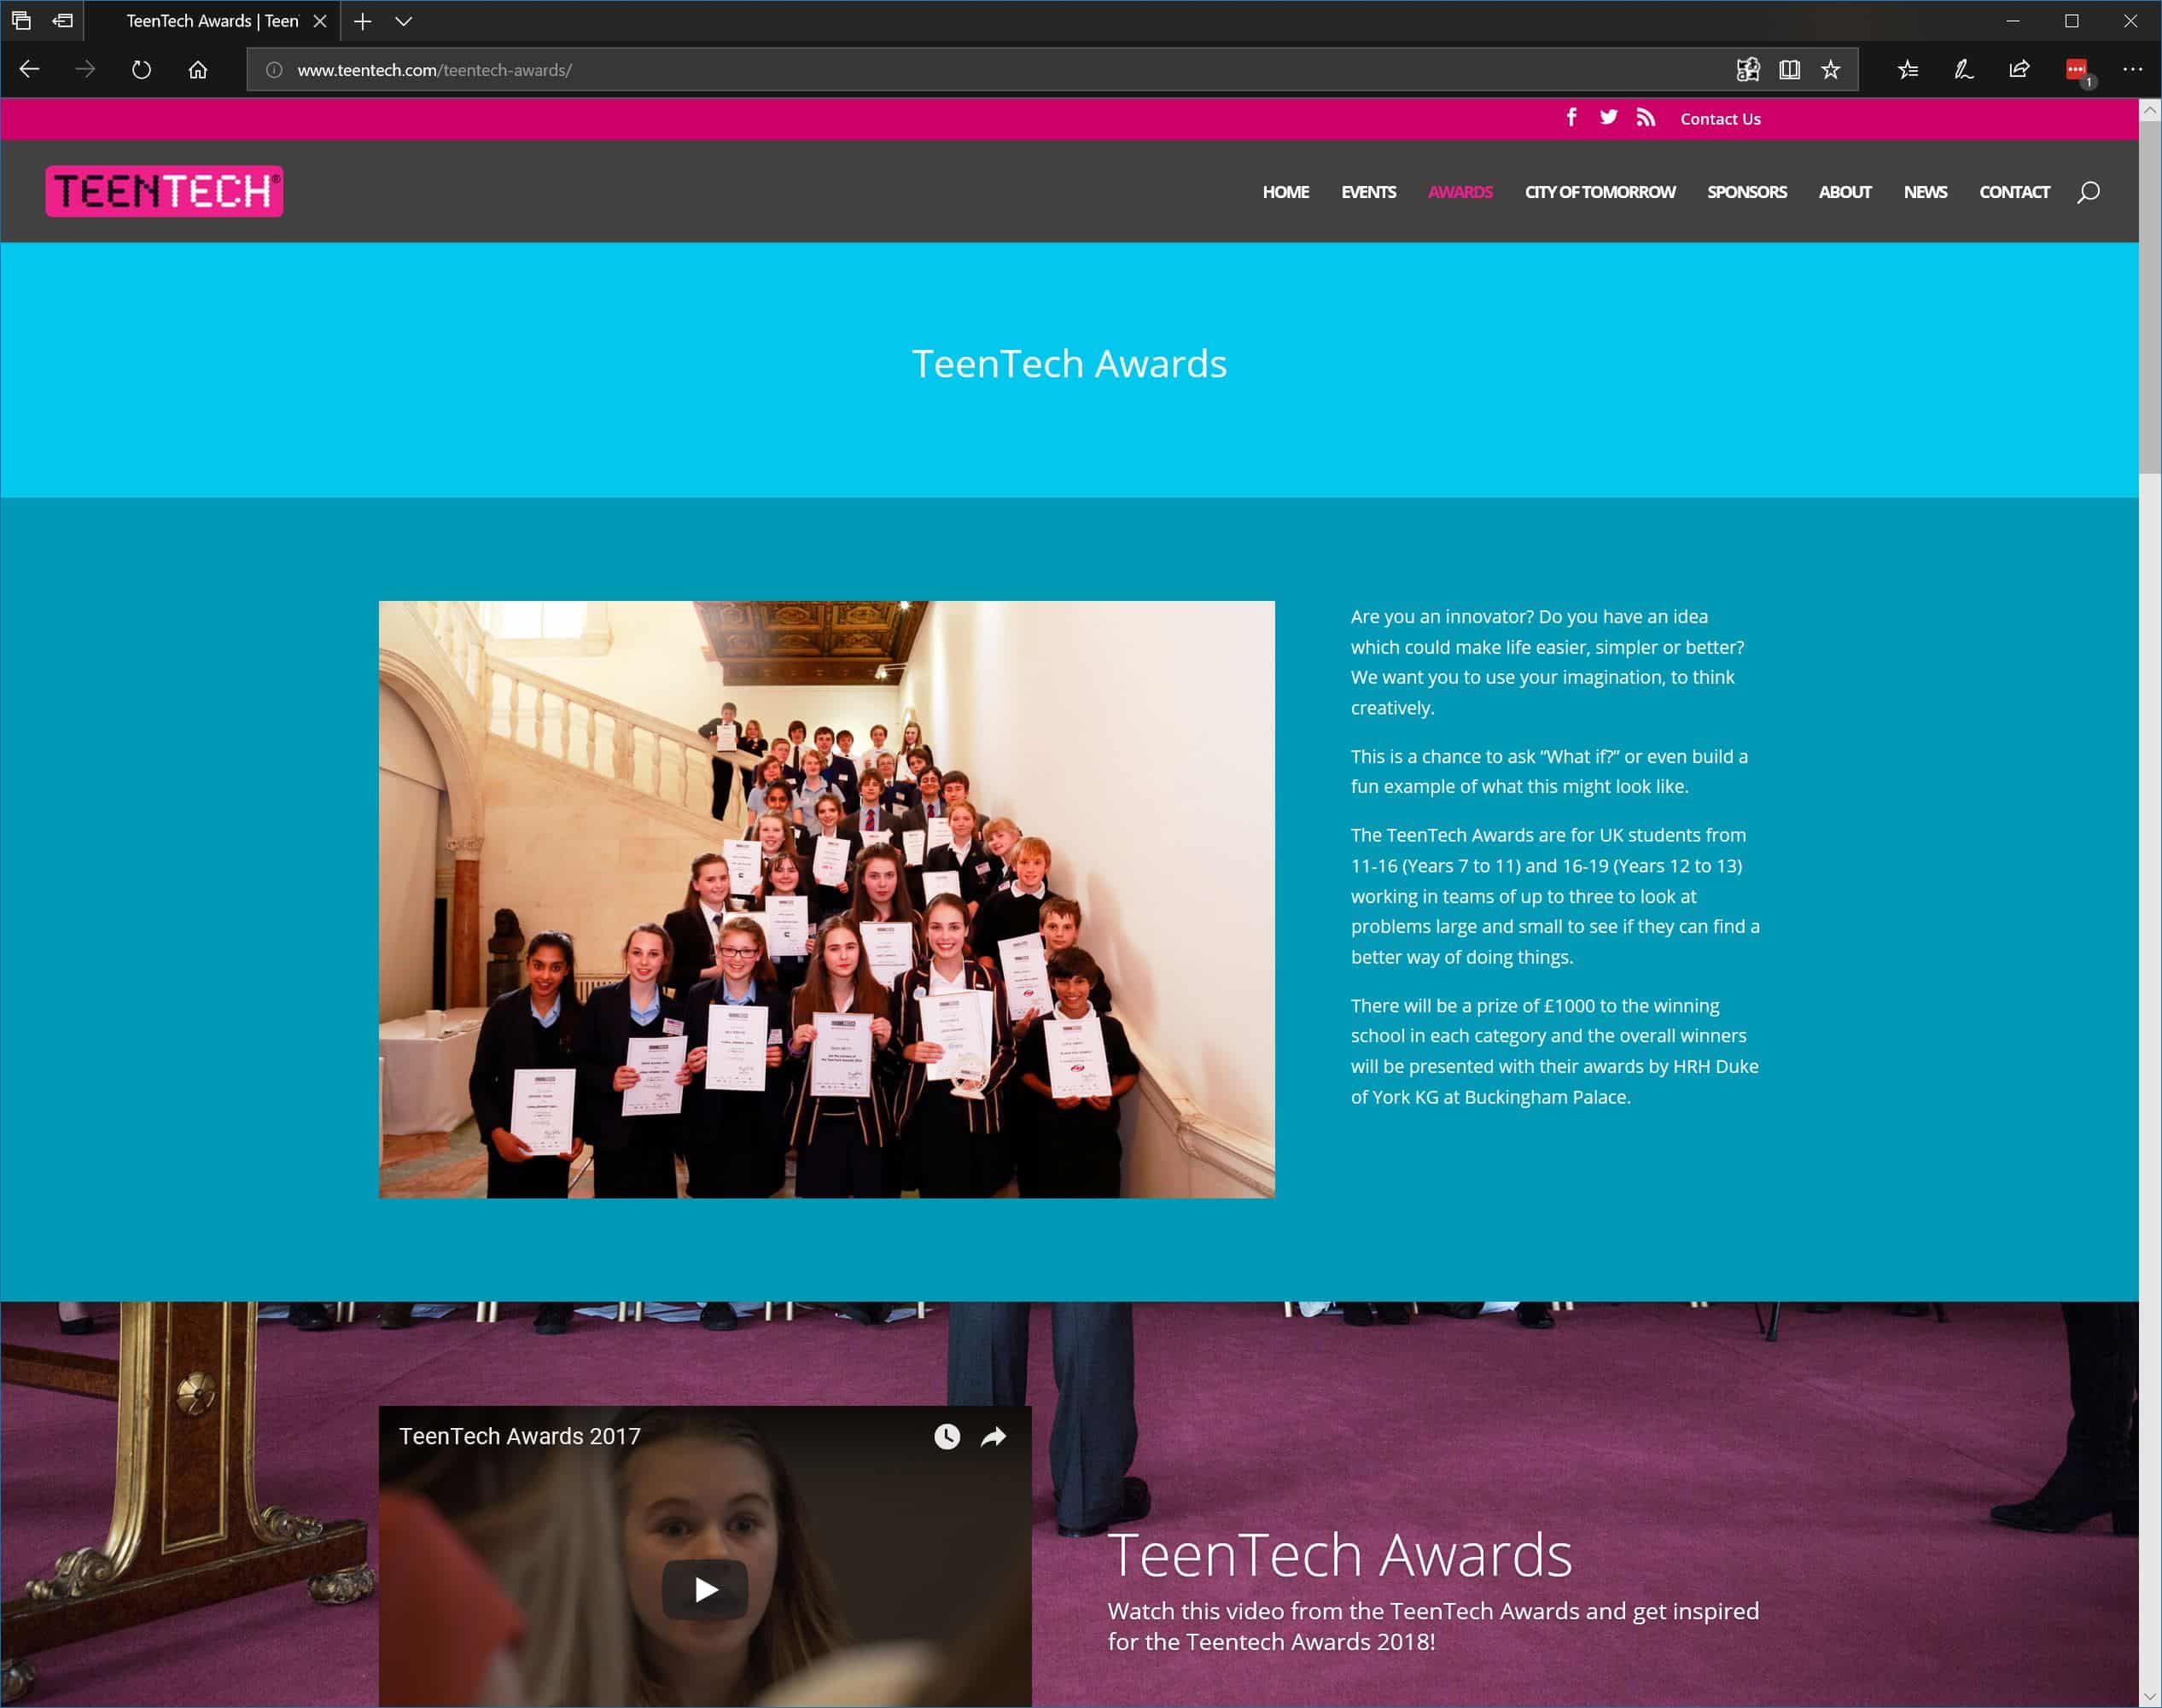The image size is (2162, 1708).
Task: Add page to favorites star icon
Action: pyautogui.click(x=1830, y=70)
